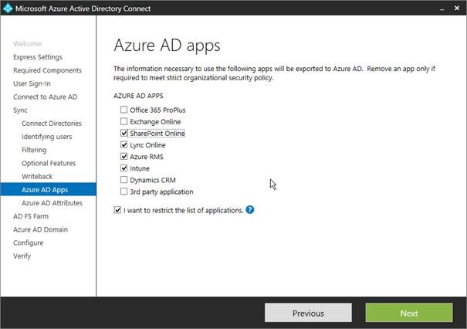Click the Azure AD Connect logo icon
The height and width of the screenshot is (329, 467).
(x=8, y=8)
